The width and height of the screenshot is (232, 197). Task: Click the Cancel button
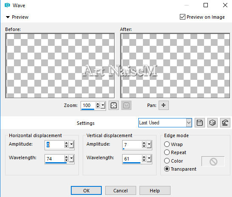(x=120, y=191)
